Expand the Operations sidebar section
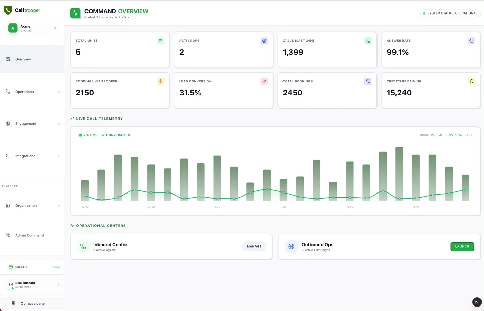The image size is (484, 311). point(32,92)
